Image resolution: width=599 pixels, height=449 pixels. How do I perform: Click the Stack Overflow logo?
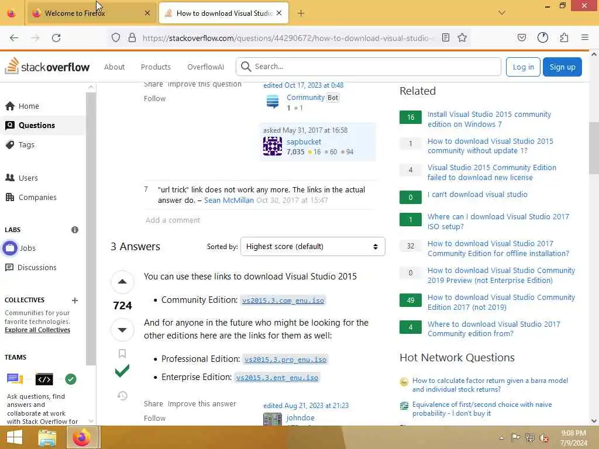point(47,66)
